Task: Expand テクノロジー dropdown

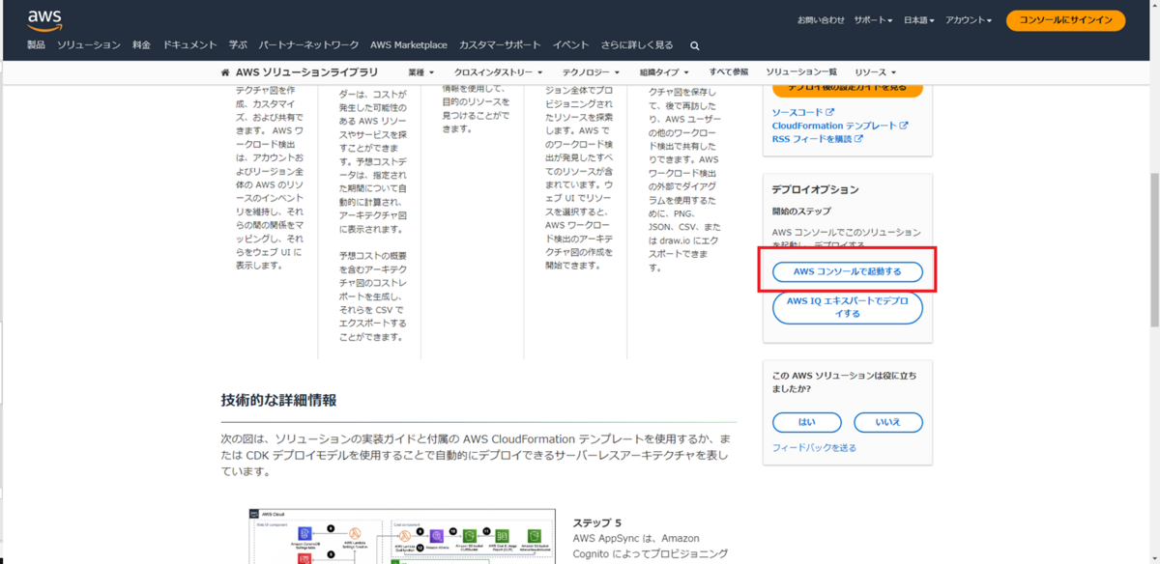Action: point(593,72)
